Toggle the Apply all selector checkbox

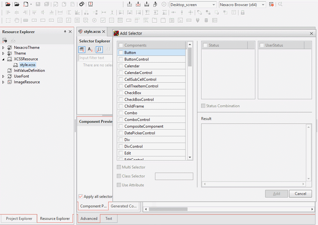[81, 197]
